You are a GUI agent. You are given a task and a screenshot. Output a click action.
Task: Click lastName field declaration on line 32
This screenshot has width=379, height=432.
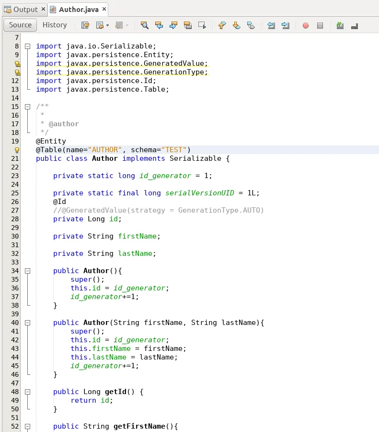pyautogui.click(x=104, y=254)
